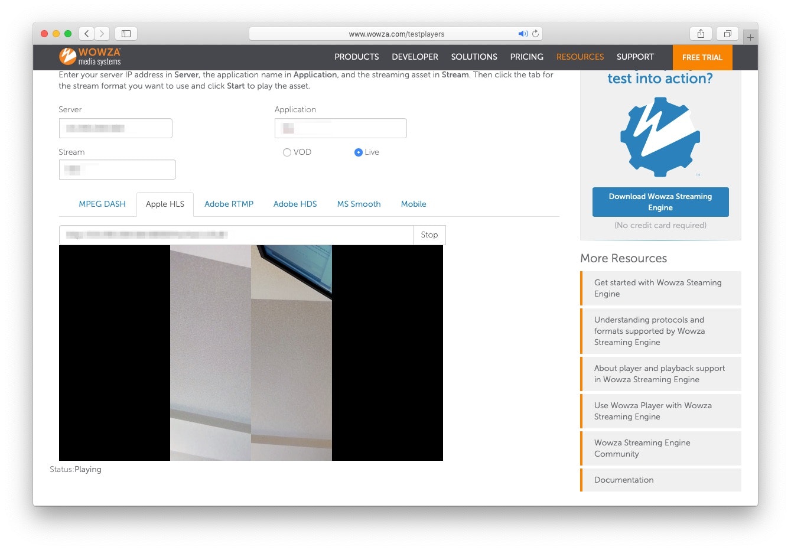The width and height of the screenshot is (791, 550).
Task: Select the VOD radio button
Action: click(x=287, y=152)
